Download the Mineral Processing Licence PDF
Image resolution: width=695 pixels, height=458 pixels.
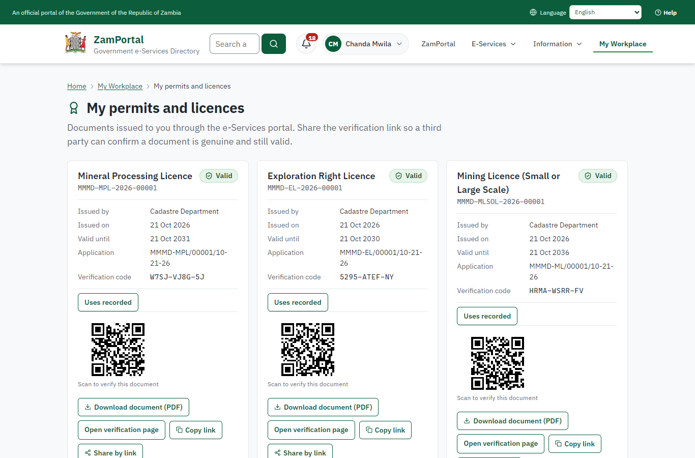pyautogui.click(x=133, y=407)
